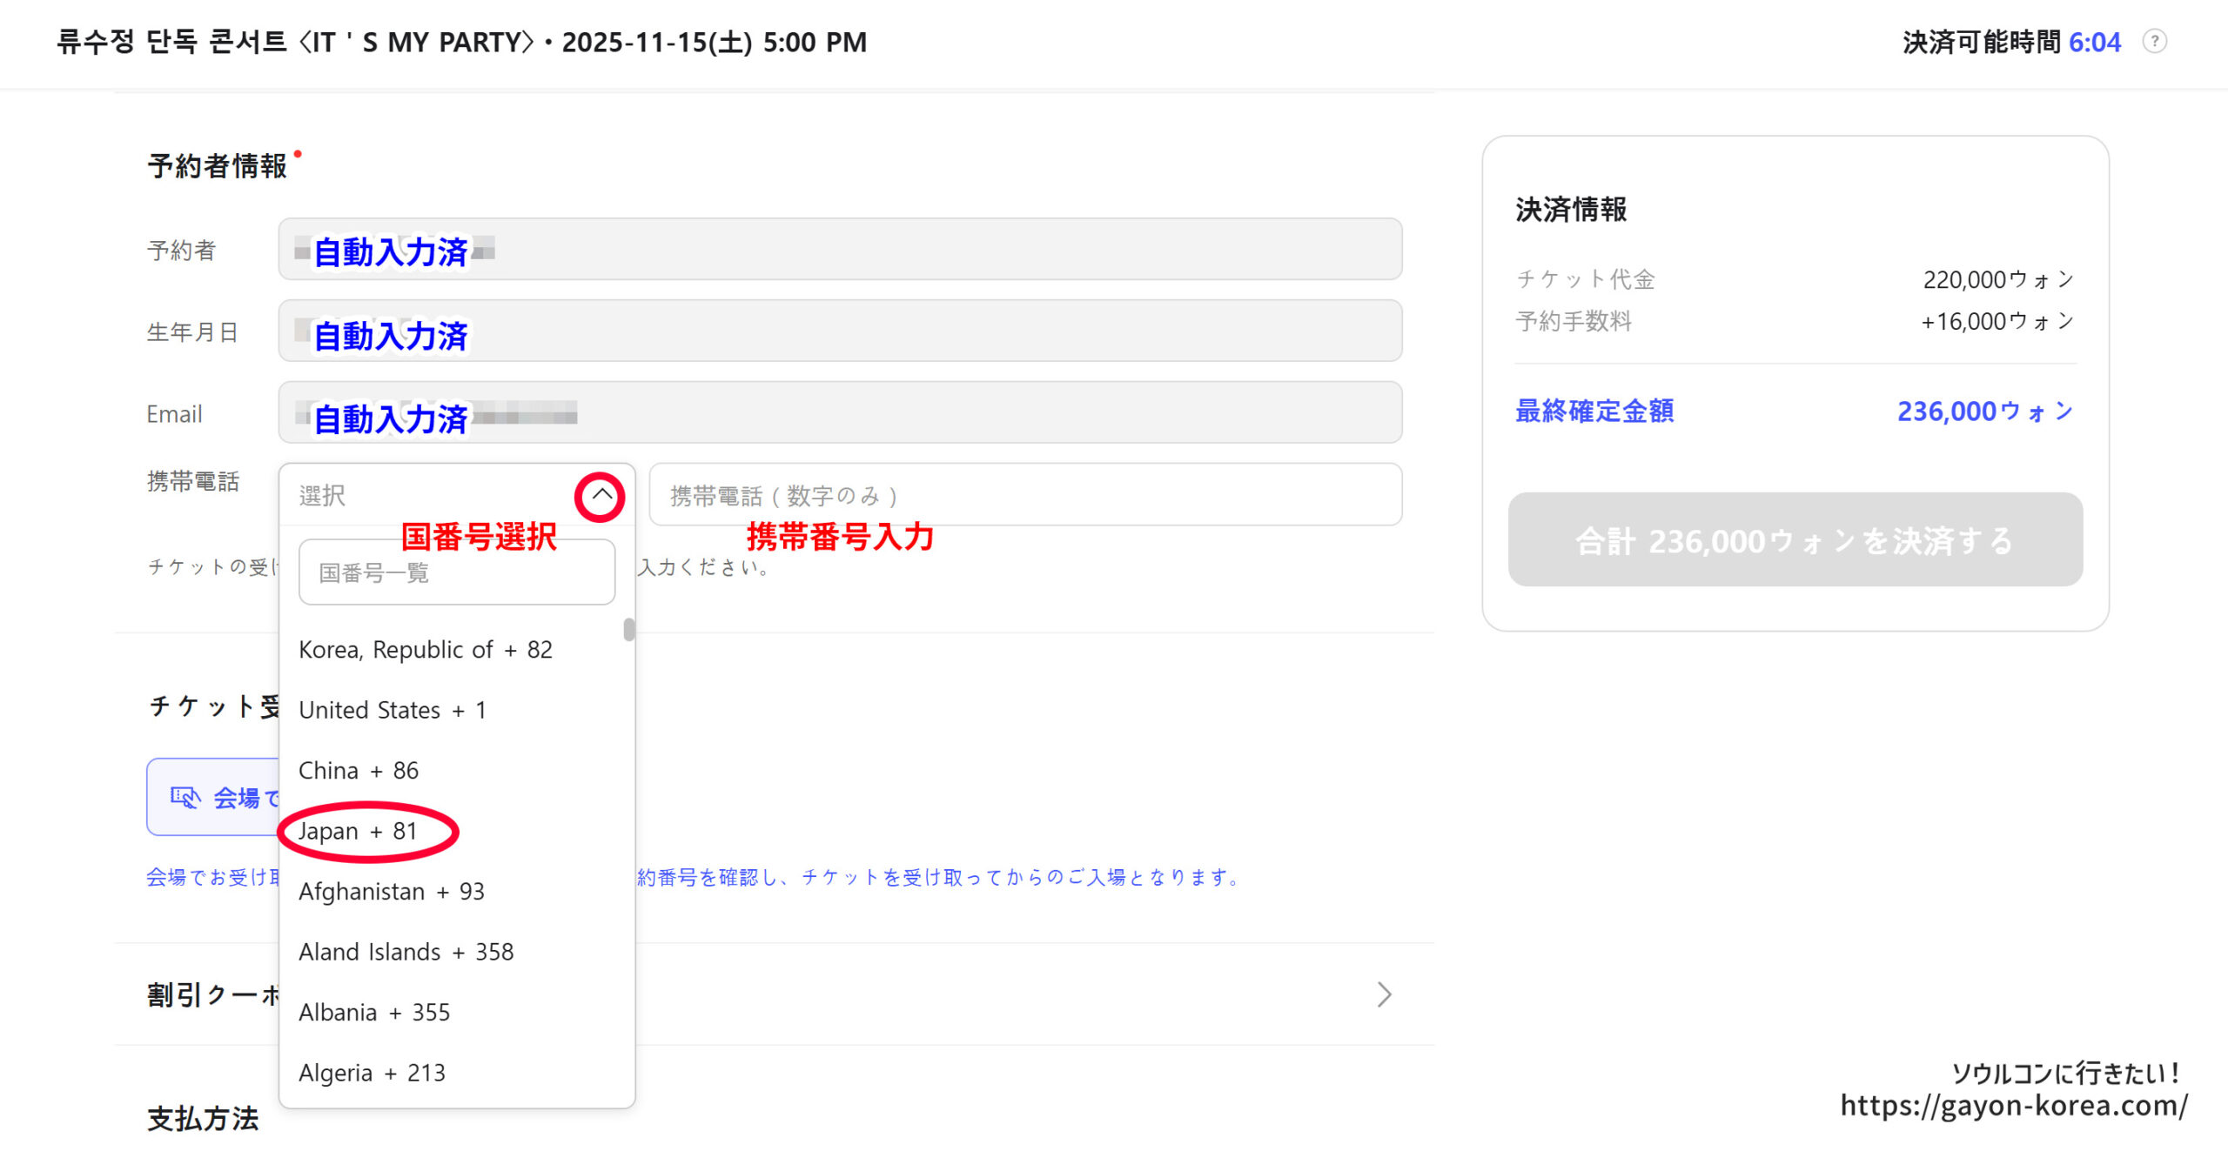The image size is (2228, 1151).
Task: Select Afghanistan + 93
Action: (x=392, y=891)
